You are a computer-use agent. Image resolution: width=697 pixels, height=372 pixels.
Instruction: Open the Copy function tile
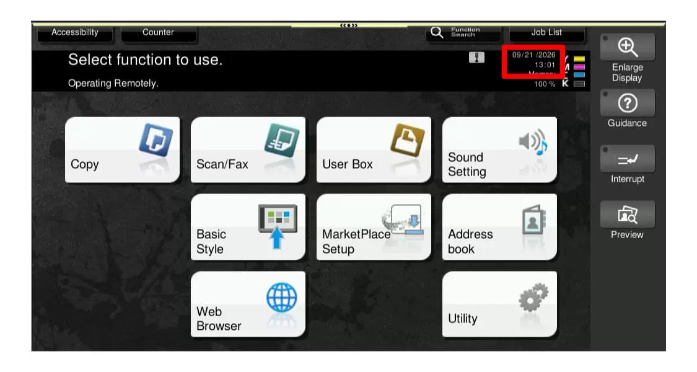[122, 149]
